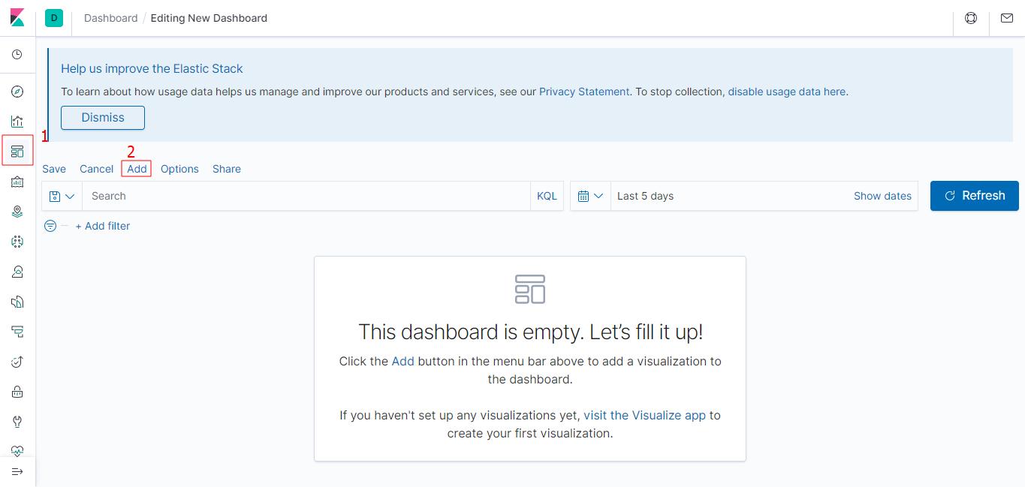
Task: Open the Visualize chart icon in sidebar
Action: click(17, 122)
